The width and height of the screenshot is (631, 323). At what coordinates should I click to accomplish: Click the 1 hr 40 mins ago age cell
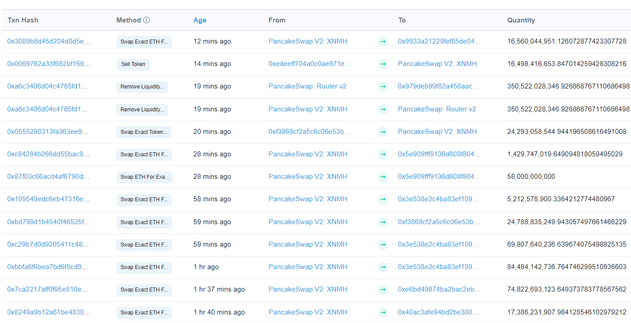[x=219, y=312]
